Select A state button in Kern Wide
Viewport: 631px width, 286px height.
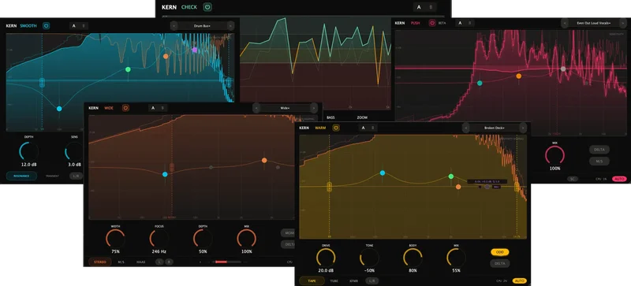153,108
